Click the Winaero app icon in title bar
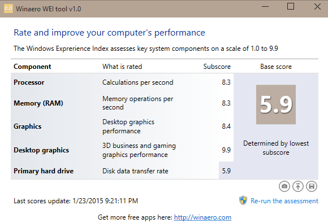328x223 pixels. click(8, 9)
